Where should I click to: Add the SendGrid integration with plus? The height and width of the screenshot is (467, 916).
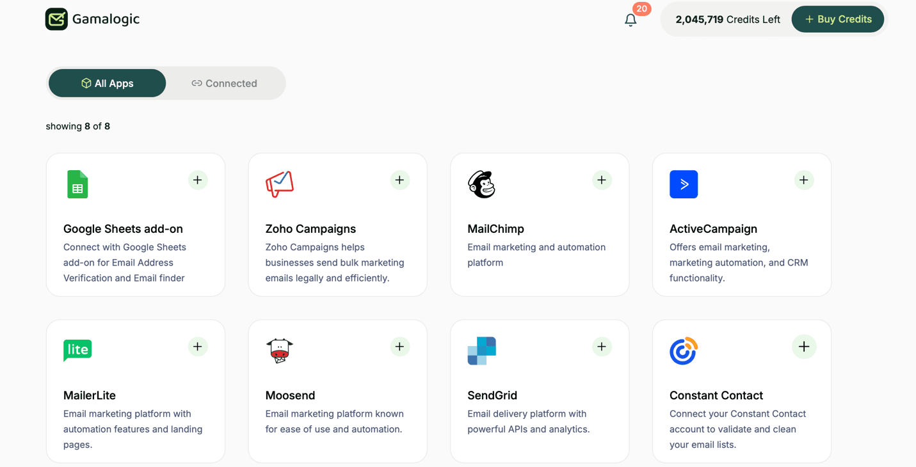[x=602, y=347]
